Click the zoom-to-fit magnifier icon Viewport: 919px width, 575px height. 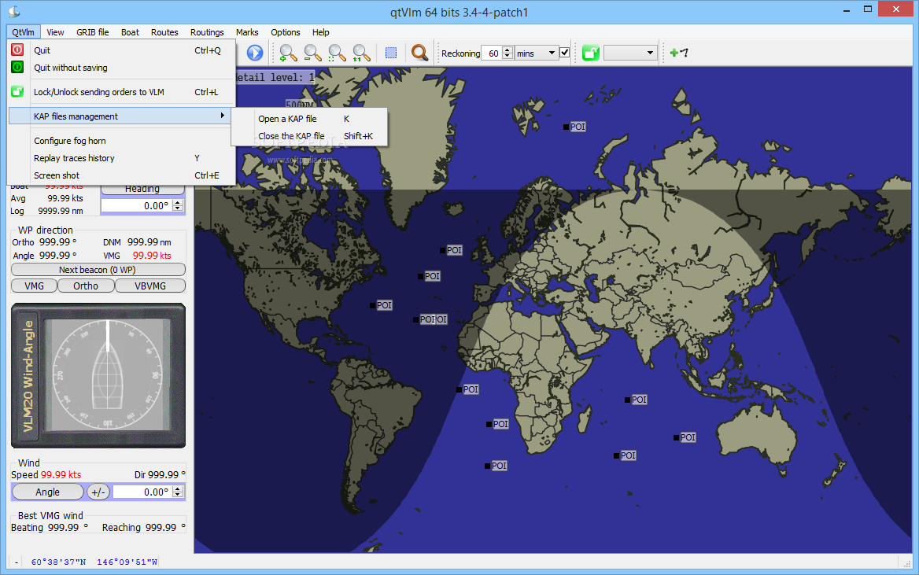337,53
